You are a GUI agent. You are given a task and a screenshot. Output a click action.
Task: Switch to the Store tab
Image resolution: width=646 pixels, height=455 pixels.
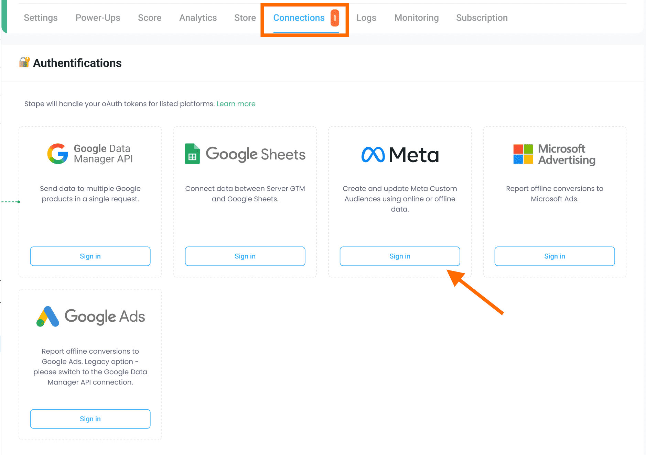(245, 18)
